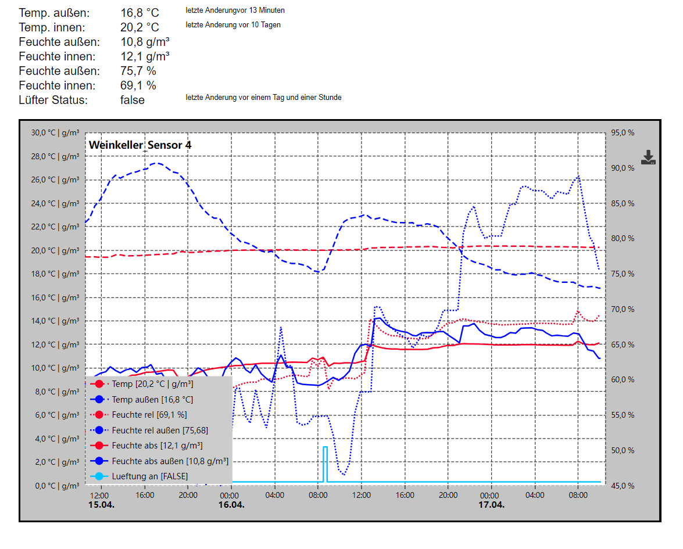Image resolution: width=683 pixels, height=549 pixels.
Task: Click the Lüfter Status value false
Action: coord(133,100)
